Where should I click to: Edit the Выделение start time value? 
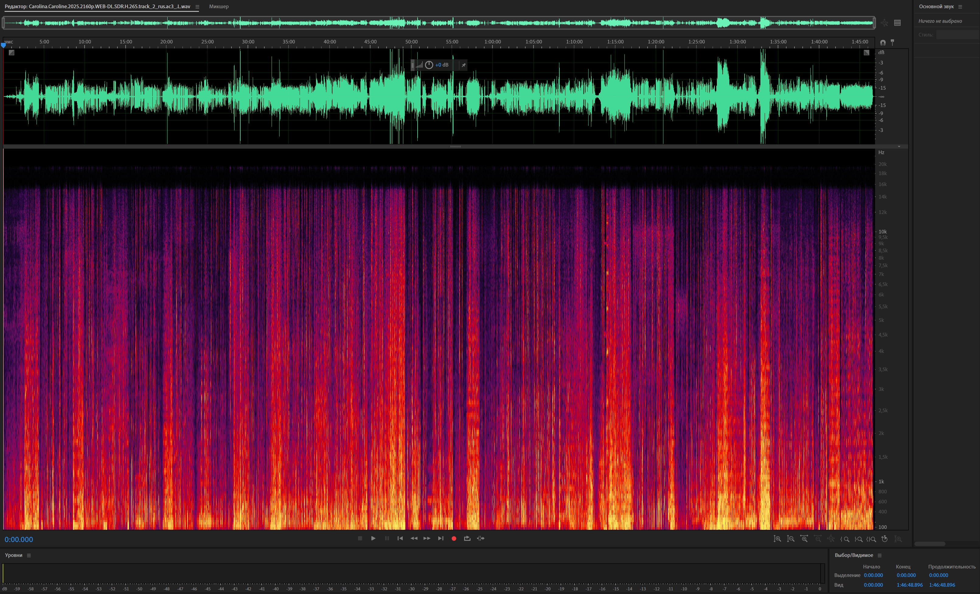click(873, 575)
